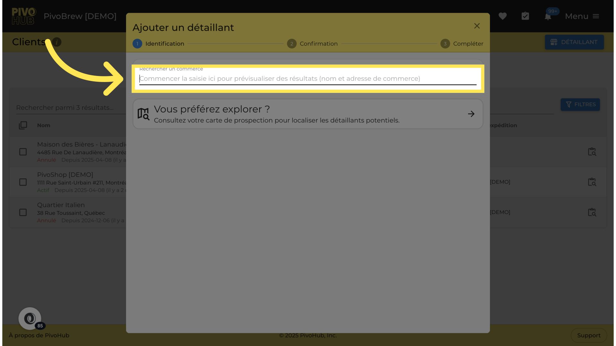Click the PivoHub logo
The image size is (616, 346).
point(24,16)
